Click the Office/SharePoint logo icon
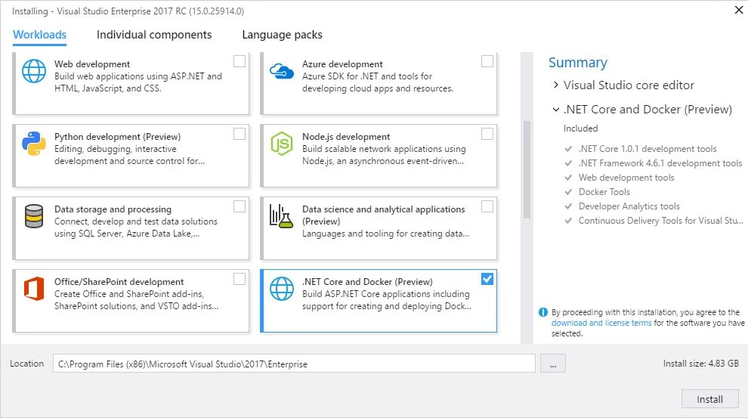Screen dimensions: 748x418 tap(34, 288)
